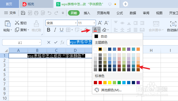
Task: Pick standard red color swatch
Action: 100,83
